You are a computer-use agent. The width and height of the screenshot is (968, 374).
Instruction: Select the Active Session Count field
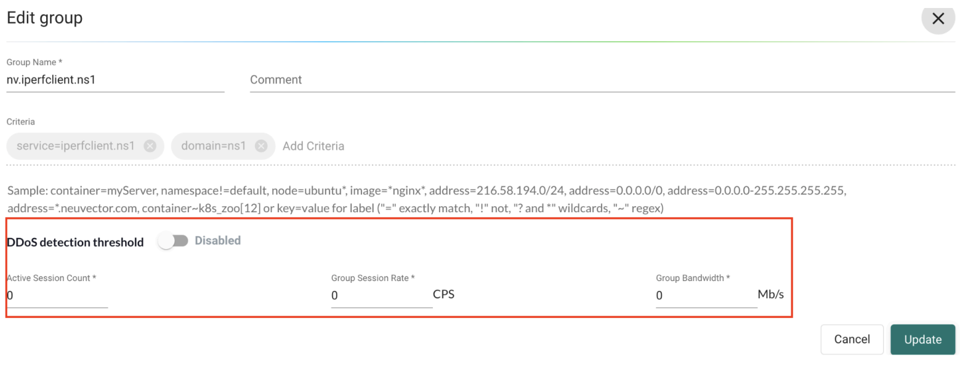pyautogui.click(x=57, y=296)
